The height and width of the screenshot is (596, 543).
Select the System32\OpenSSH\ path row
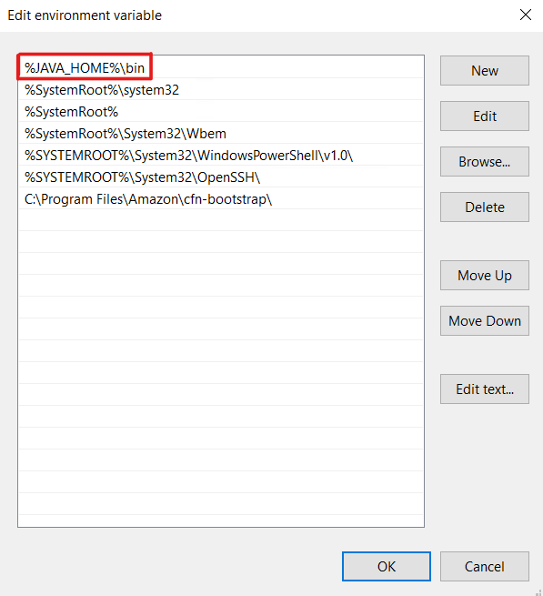221,177
